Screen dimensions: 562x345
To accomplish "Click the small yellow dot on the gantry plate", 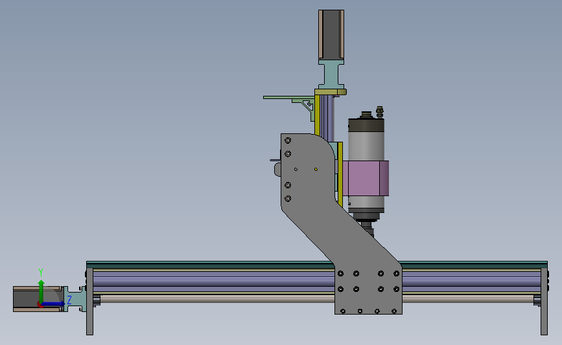I will point(316,170).
